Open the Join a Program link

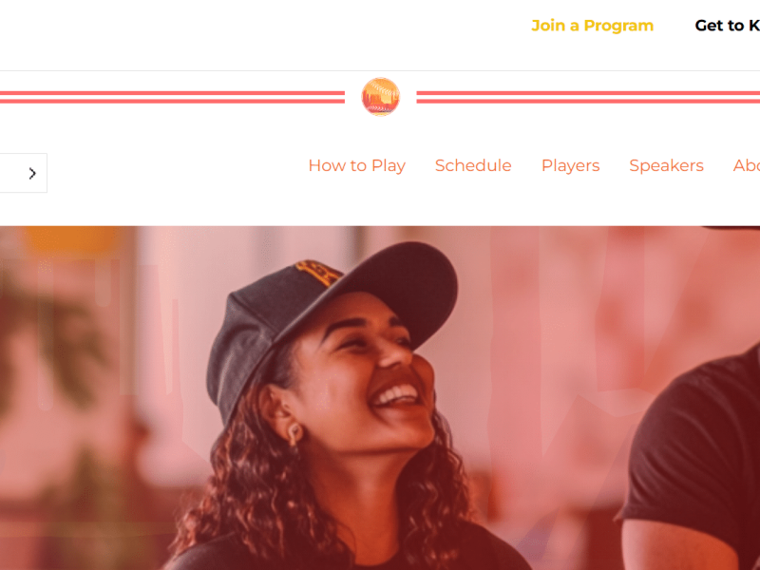[592, 26]
